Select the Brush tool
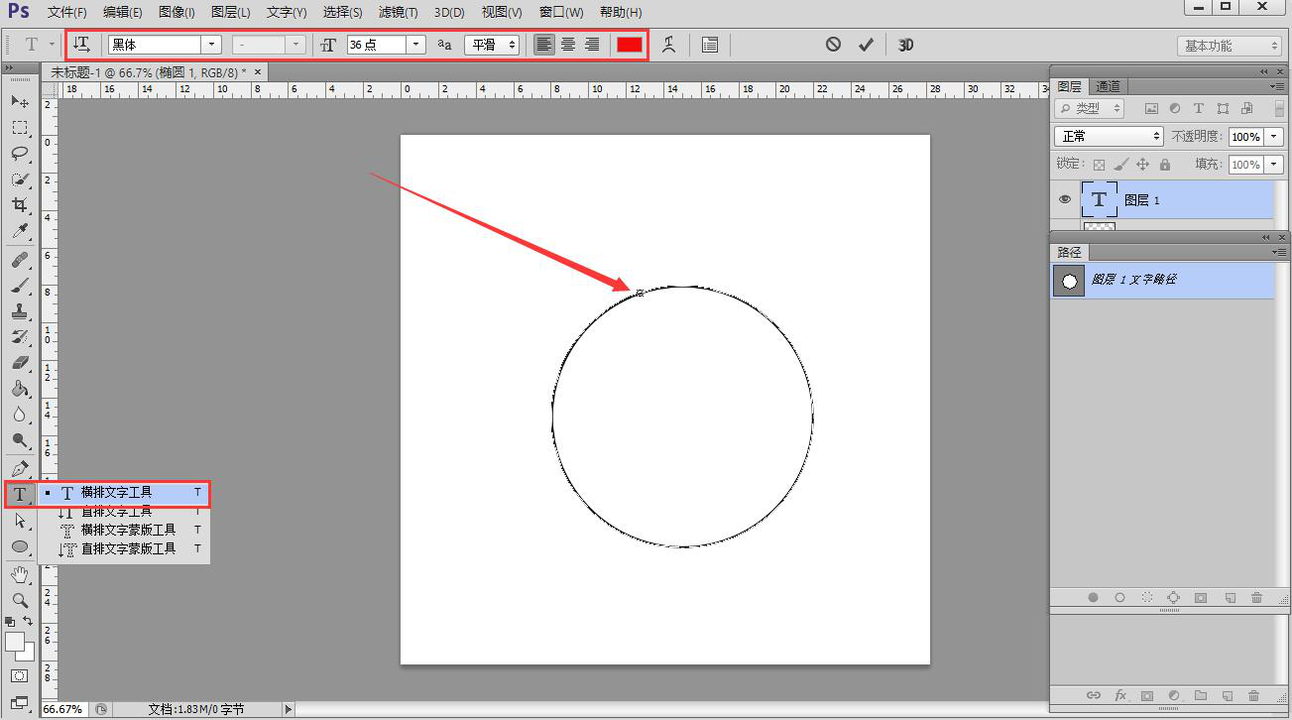The height and width of the screenshot is (720, 1292). (x=19, y=286)
